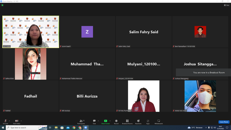
Task: Open system tray microphone icon
Action: point(209,127)
